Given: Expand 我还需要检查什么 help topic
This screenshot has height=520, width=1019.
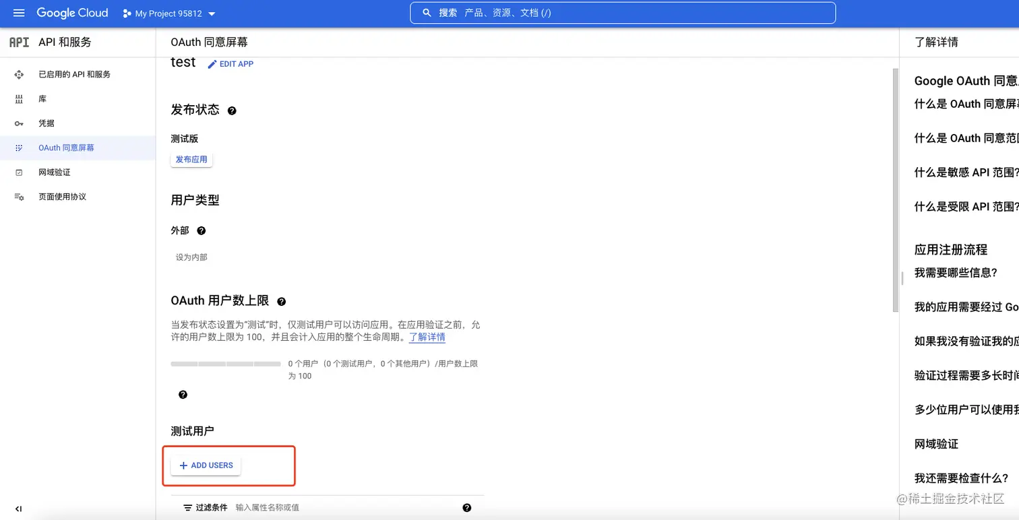Looking at the screenshot, I should pyautogui.click(x=961, y=478).
